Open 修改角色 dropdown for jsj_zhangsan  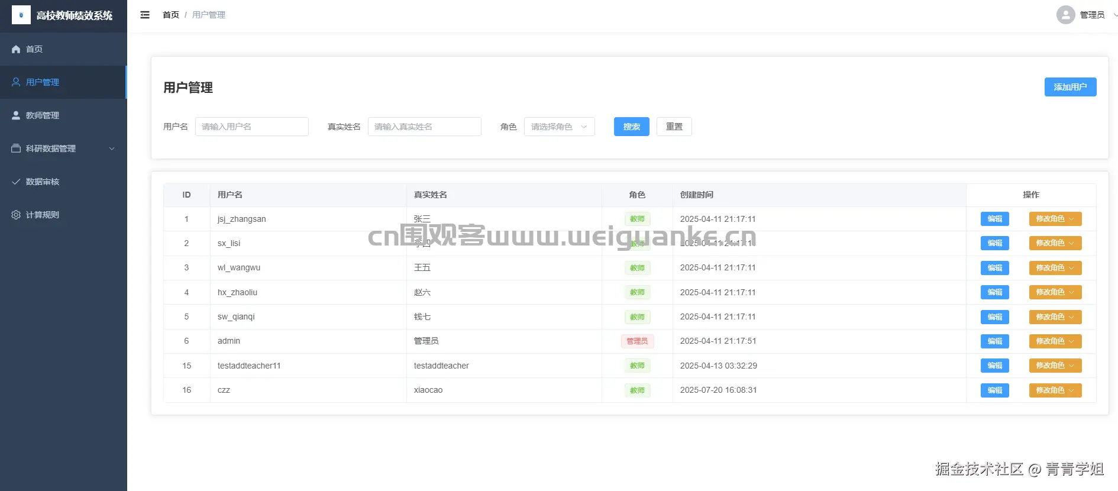click(1055, 219)
